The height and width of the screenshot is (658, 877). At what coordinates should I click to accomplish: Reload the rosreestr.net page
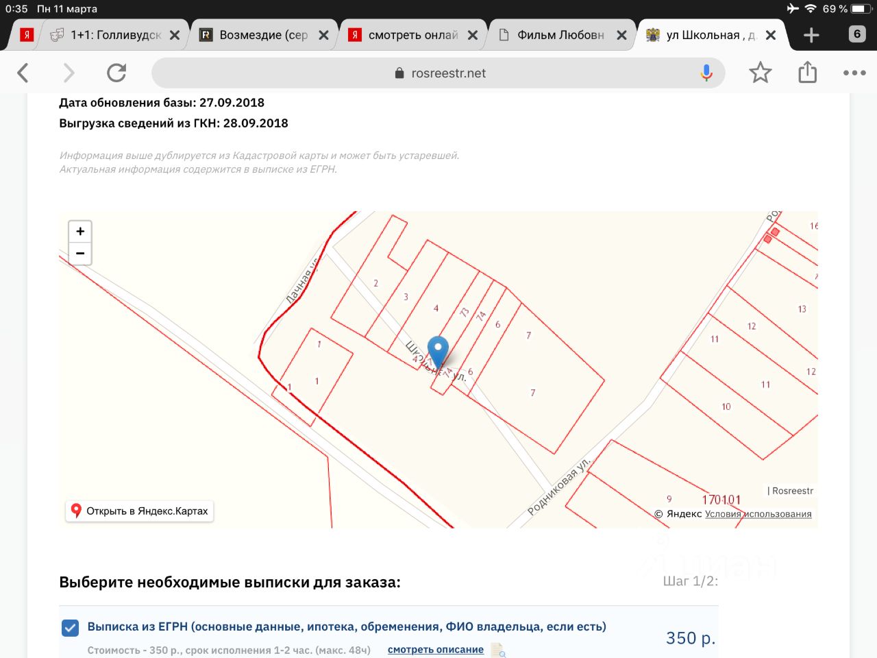coord(116,73)
